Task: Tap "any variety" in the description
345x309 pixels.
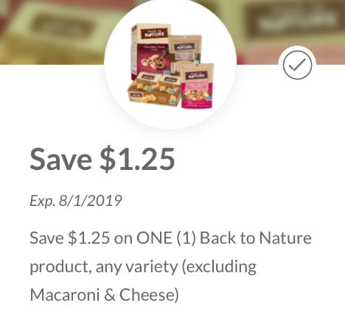Action: coord(136,266)
